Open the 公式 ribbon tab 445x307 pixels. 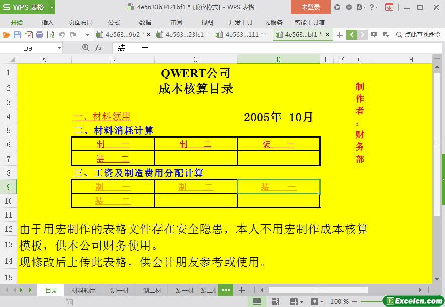pyautogui.click(x=114, y=23)
